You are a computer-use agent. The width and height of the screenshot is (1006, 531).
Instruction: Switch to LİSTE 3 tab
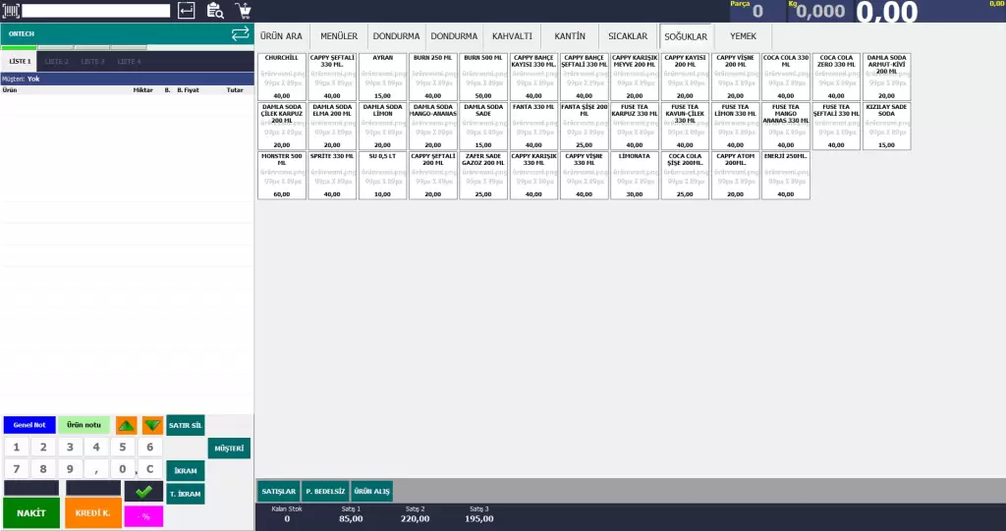click(x=92, y=62)
